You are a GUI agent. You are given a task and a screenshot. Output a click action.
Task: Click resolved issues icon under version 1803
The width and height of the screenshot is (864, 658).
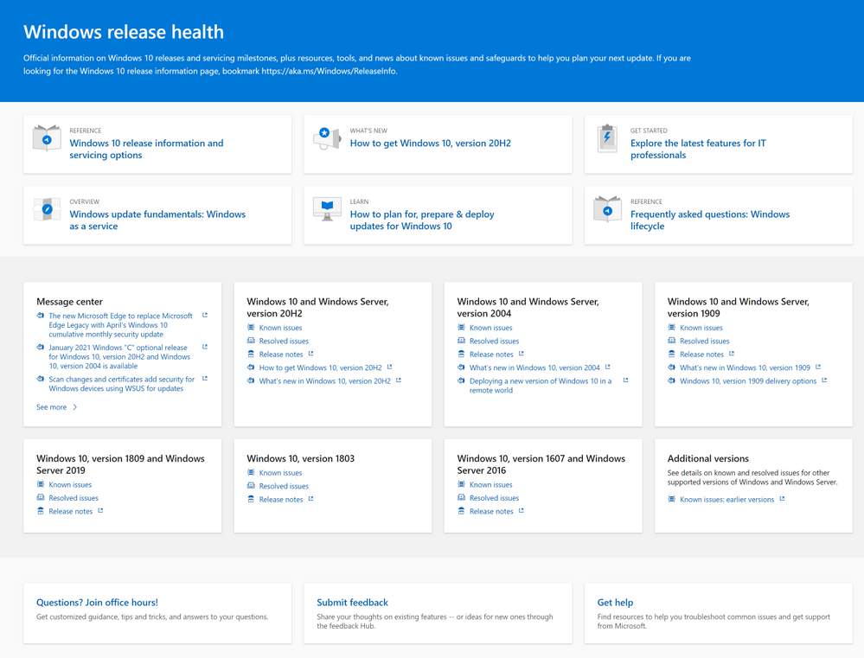[x=252, y=486]
